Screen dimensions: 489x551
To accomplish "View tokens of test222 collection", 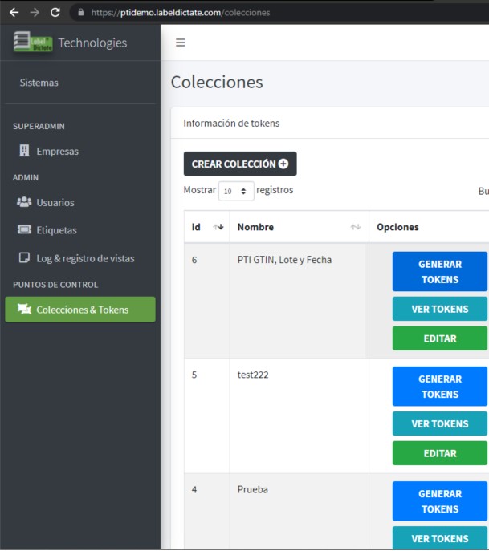I will point(440,423).
